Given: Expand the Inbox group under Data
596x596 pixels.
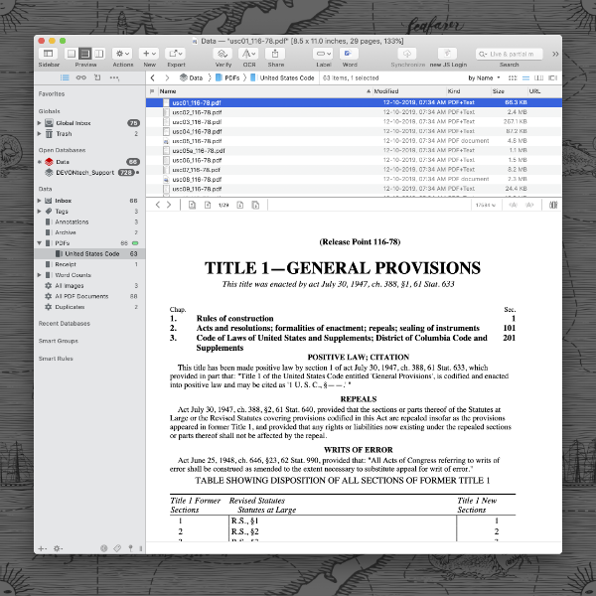Looking at the screenshot, I should 39,201.
